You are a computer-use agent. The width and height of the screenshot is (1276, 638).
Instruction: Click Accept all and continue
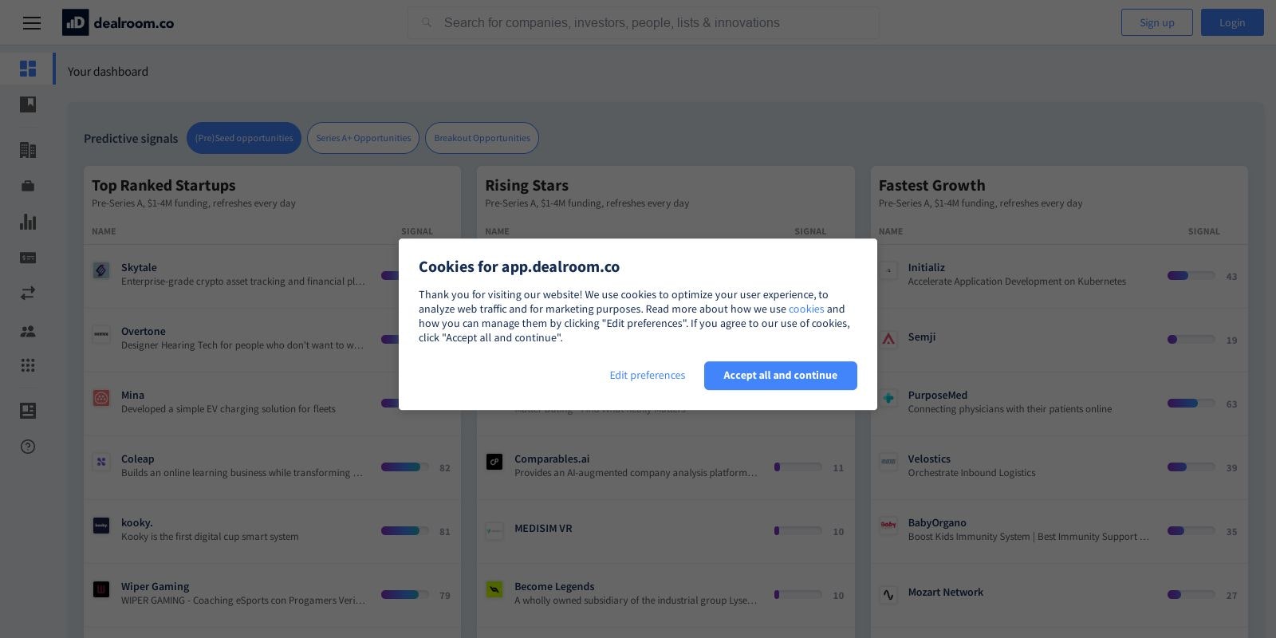pos(781,376)
